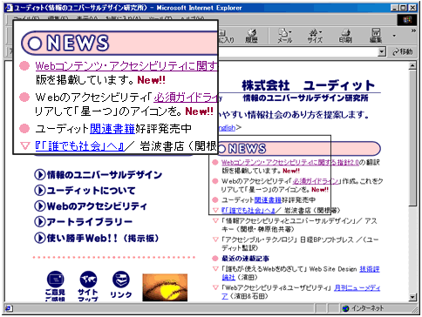
Task: Click the 履歴 (History) toolbar icon
Action: pyautogui.click(x=251, y=36)
